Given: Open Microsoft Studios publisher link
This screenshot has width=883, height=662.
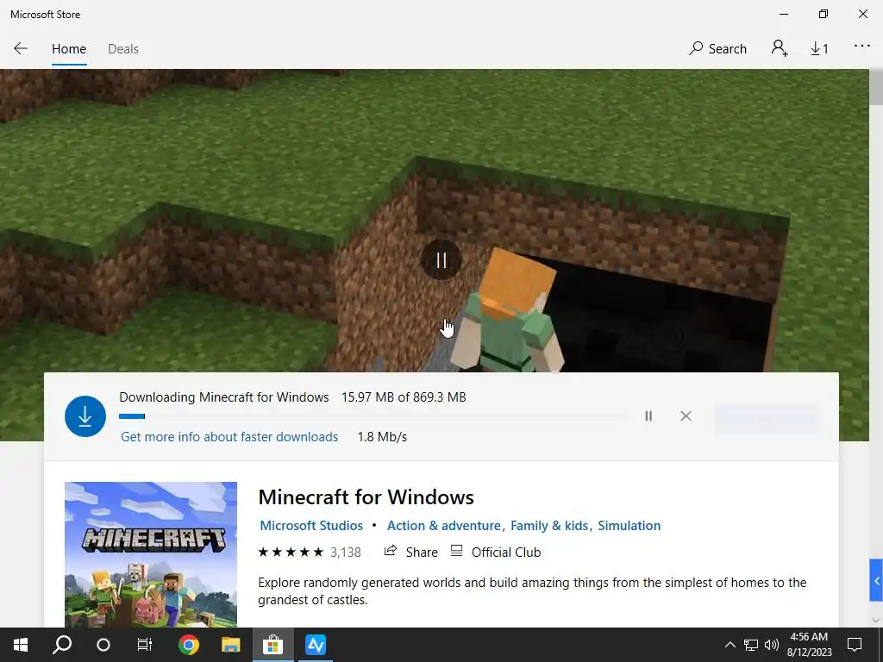Looking at the screenshot, I should (x=311, y=526).
